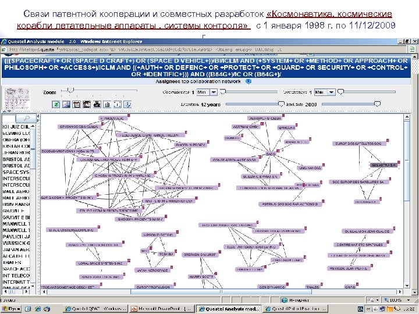Open the 100% page zoom dropdown
Screen dimensions: 419x314
(x=409, y=300)
